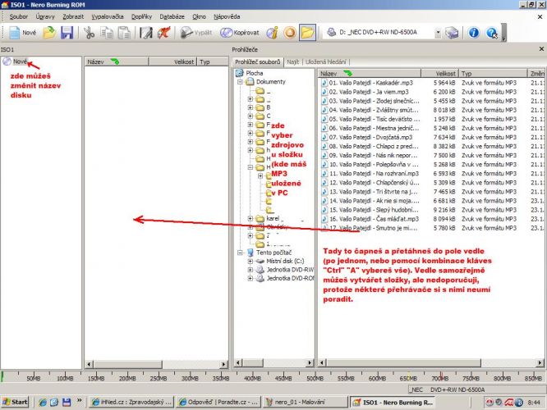Sort browser files by Velikost column
This screenshot has height=410, width=547.
tap(439, 74)
